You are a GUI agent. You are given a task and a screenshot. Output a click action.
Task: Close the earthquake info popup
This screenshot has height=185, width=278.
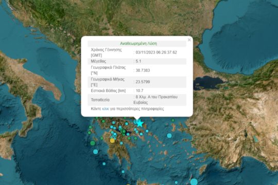click(x=189, y=40)
